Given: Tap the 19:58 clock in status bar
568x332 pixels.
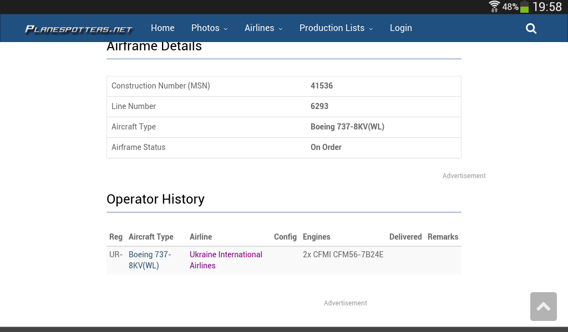Looking at the screenshot, I should point(547,7).
